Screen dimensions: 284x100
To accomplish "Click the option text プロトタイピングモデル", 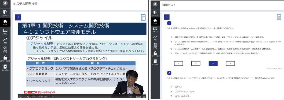I will point(185,91).
